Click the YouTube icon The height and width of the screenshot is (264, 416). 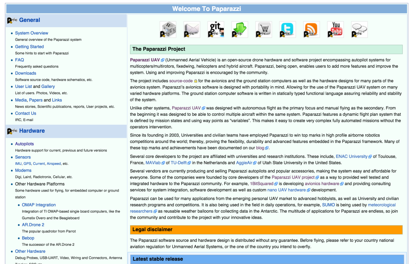[335, 30]
